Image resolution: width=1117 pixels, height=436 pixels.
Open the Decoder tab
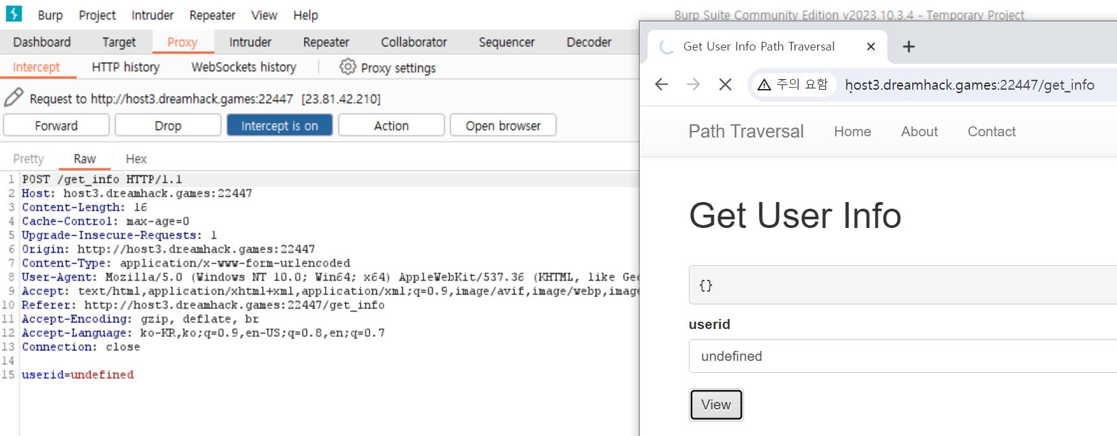589,42
